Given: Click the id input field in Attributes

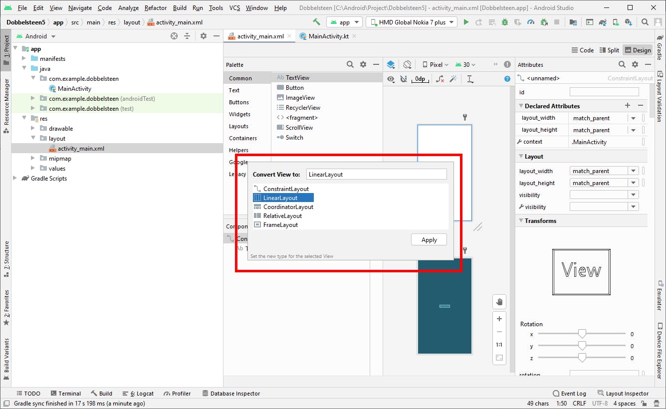Looking at the screenshot, I should [x=604, y=92].
